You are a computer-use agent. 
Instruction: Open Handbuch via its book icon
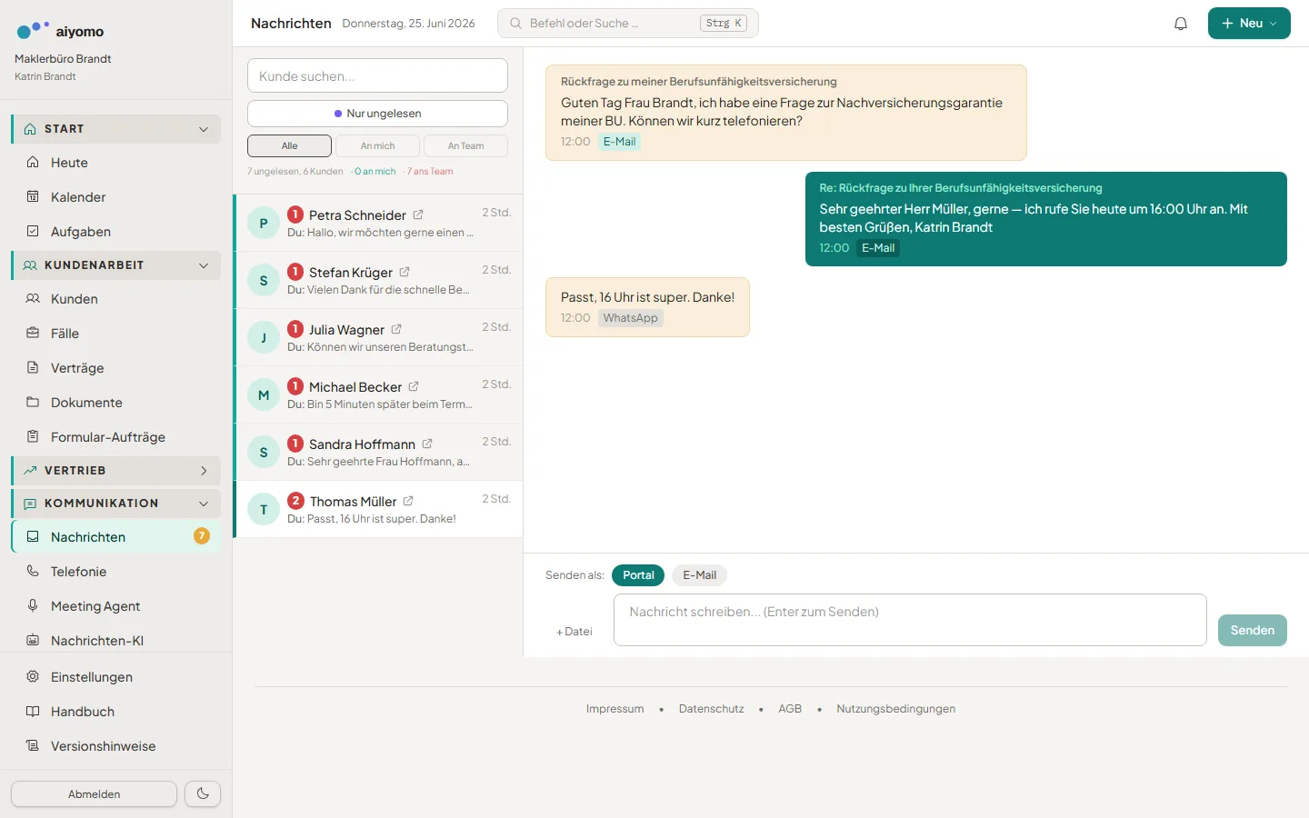(33, 712)
